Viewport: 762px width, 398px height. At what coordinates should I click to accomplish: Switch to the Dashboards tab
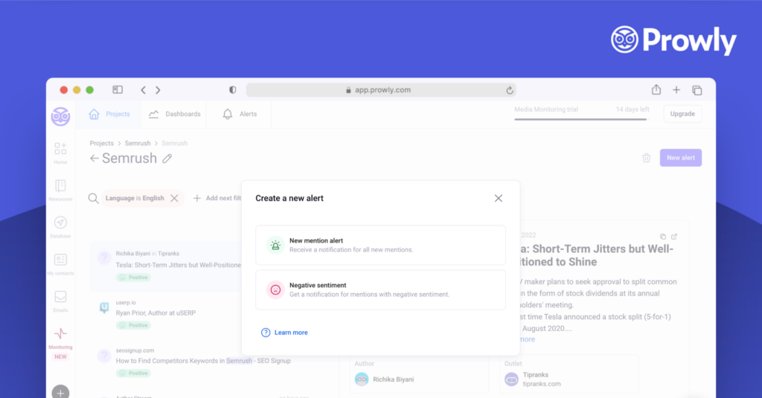click(175, 114)
